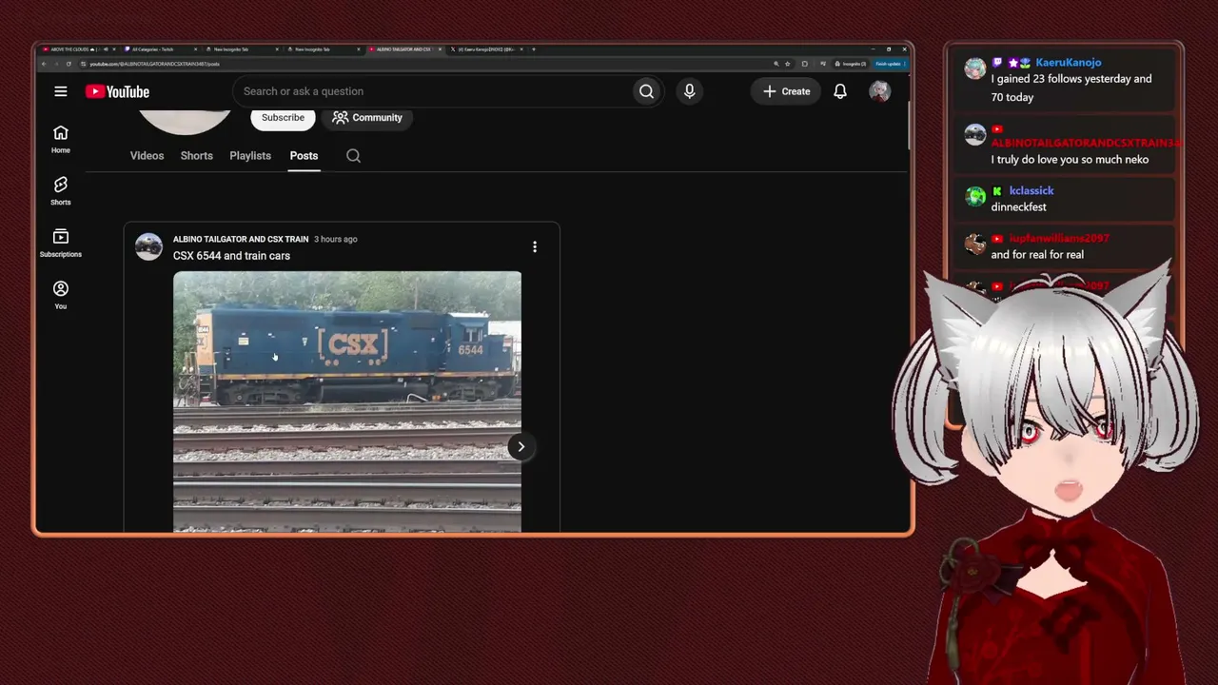Click ALBINO TAILGATOR AND CSX TRAIN post author
Image resolution: width=1218 pixels, height=685 pixels.
coord(241,240)
